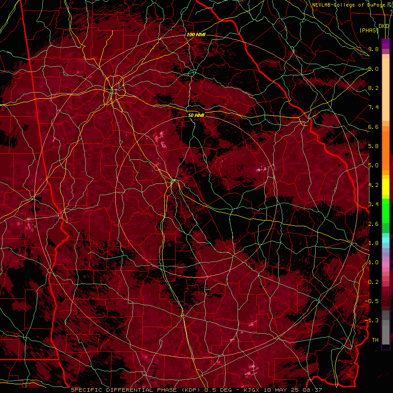Image resolution: width=393 pixels, height=393 pixels.
Task: Click the Specific Differential Phase KJGX caption
Action: click(196, 390)
